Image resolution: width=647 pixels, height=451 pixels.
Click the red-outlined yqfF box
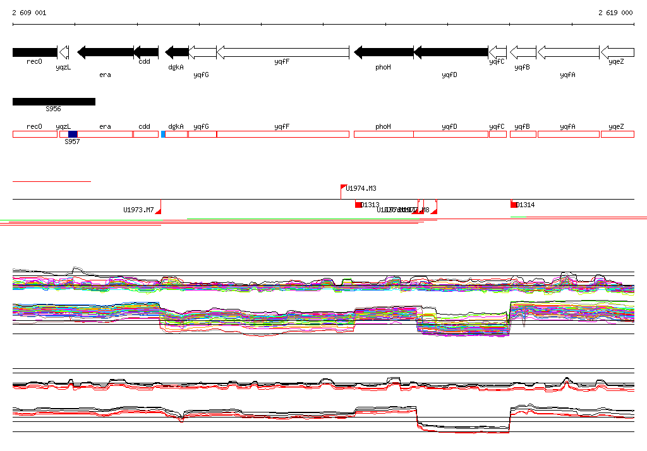[x=283, y=134]
